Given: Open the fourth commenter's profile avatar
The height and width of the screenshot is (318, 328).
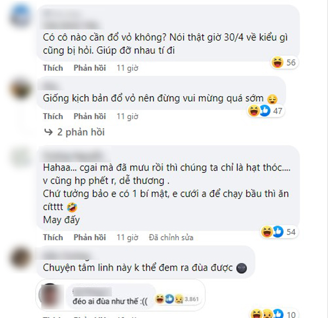Looking at the screenshot, I should [21, 258].
